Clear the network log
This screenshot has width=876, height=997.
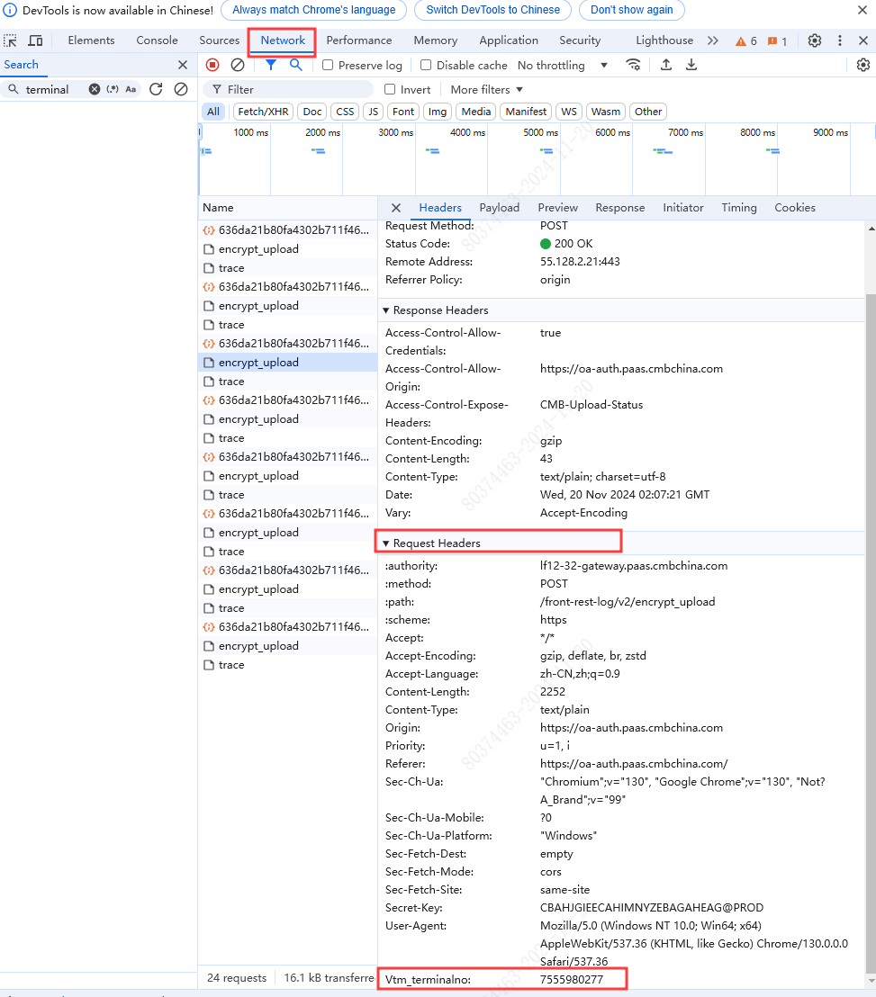(x=238, y=65)
